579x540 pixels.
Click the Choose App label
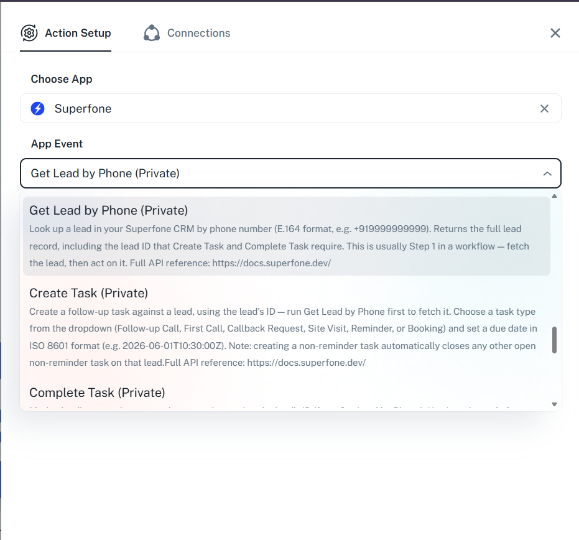pos(62,79)
